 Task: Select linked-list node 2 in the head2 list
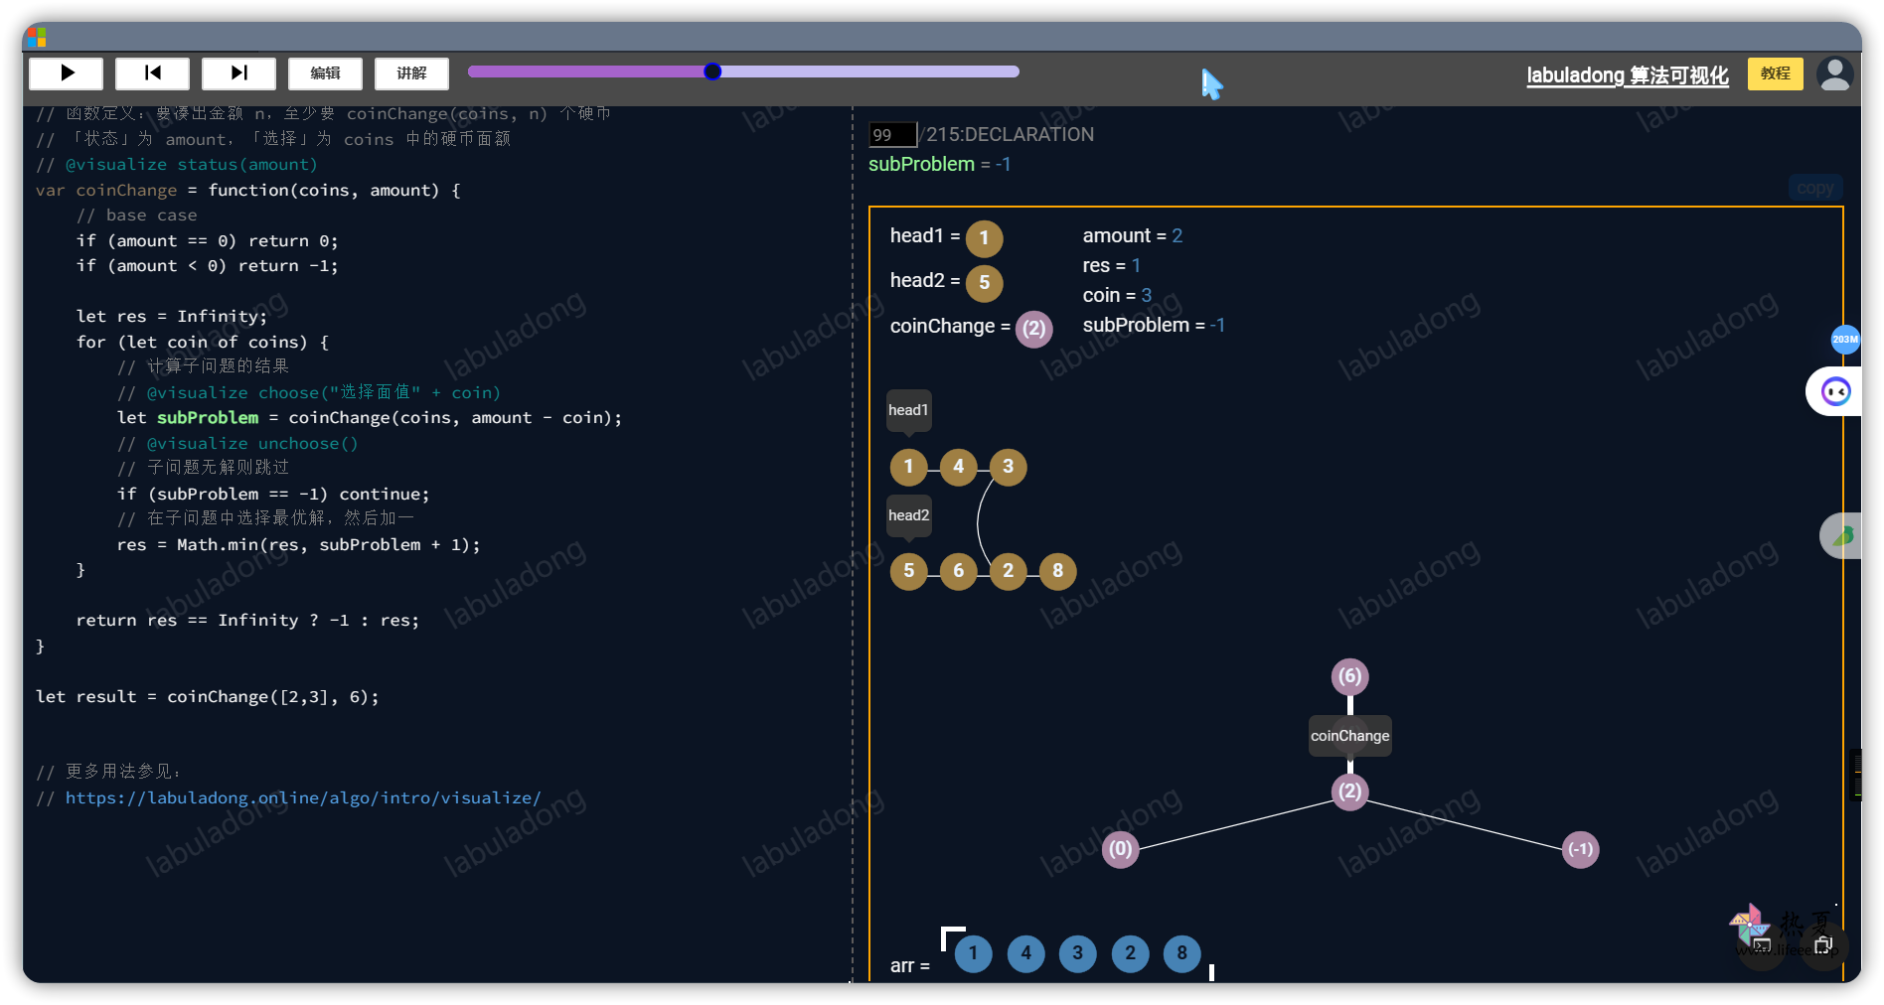point(1008,571)
